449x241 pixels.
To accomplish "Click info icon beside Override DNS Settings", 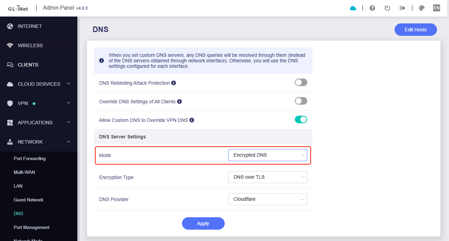I will click(180, 102).
